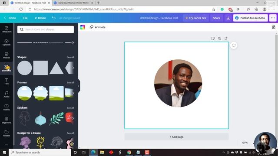
Task: Click the Home button in header
Action: (10, 18)
